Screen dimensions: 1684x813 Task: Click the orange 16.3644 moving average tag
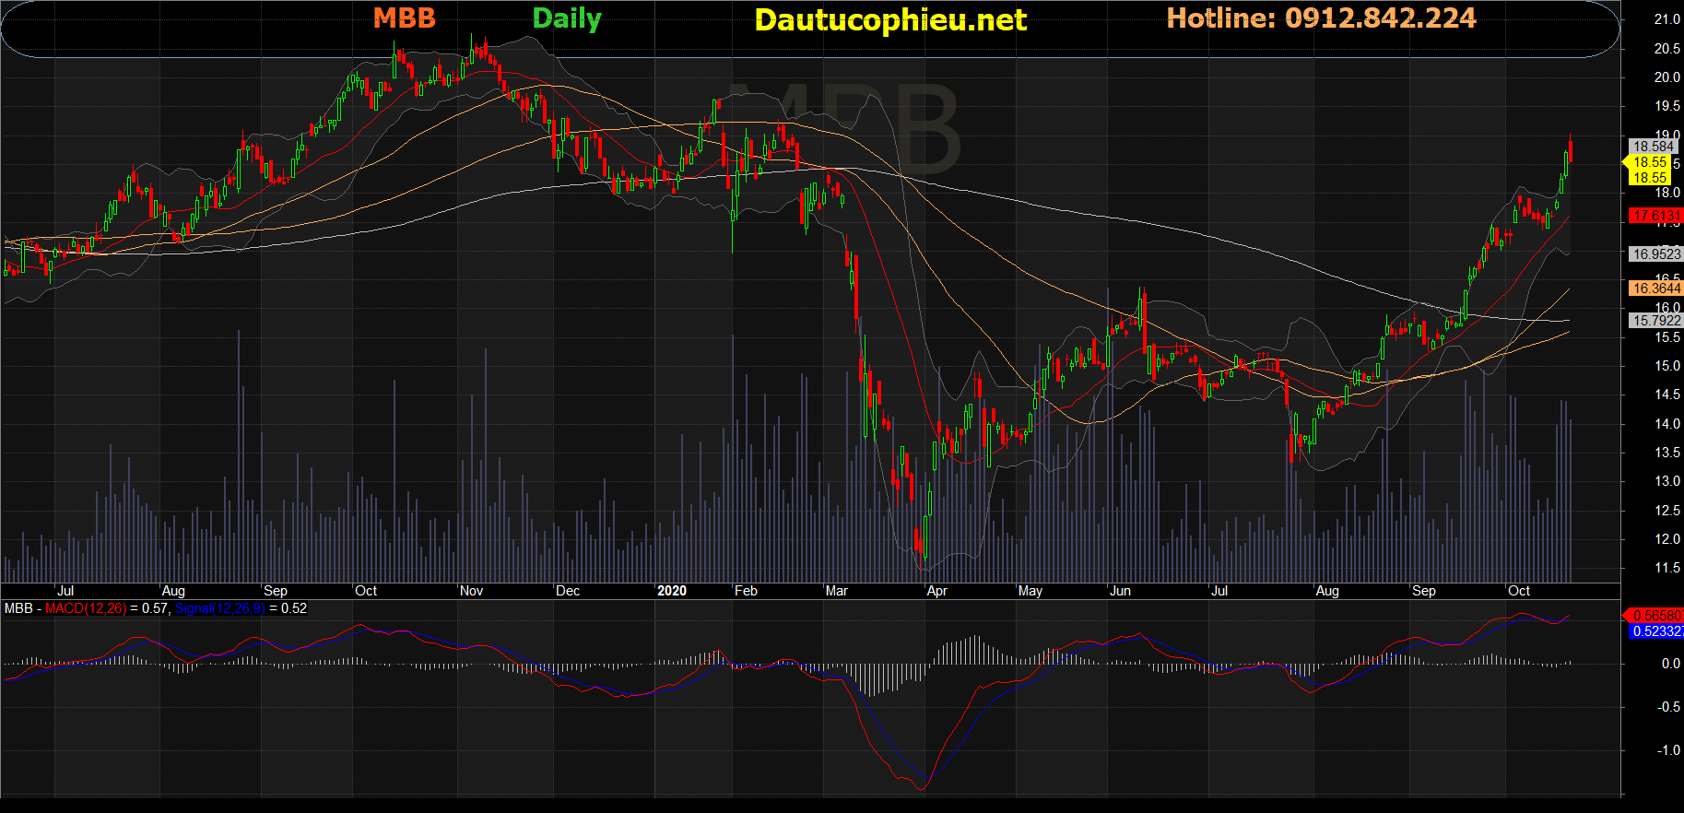(1655, 289)
